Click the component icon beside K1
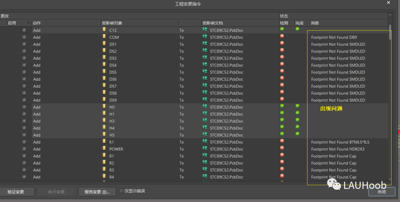Viewport: 400px width, 202px height. tap(104, 141)
